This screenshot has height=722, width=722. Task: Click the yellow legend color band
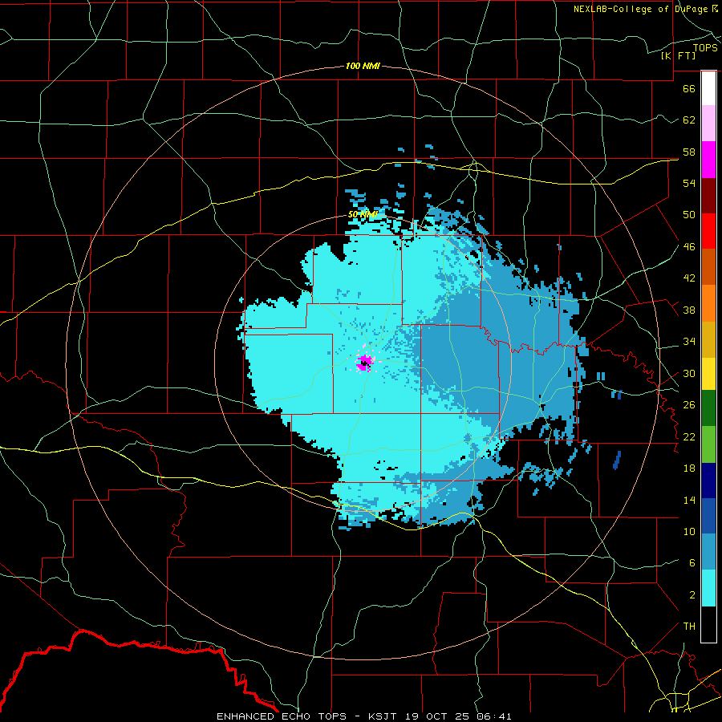coord(708,374)
